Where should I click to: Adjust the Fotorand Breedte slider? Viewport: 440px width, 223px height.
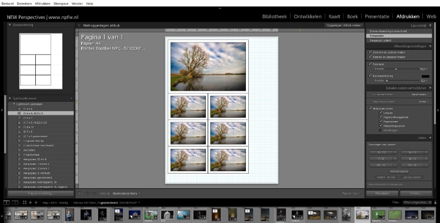click(396, 69)
